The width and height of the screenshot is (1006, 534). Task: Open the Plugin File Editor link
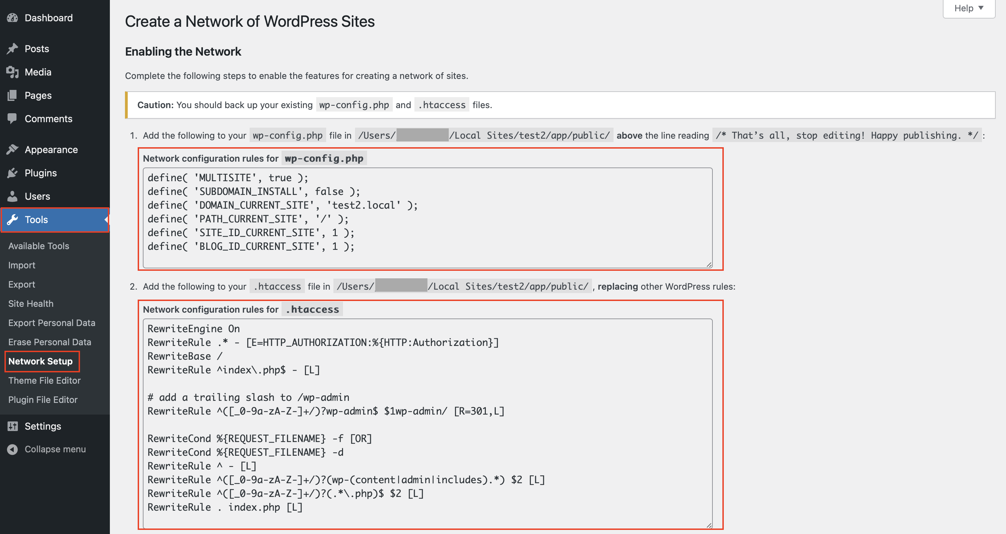tap(43, 400)
